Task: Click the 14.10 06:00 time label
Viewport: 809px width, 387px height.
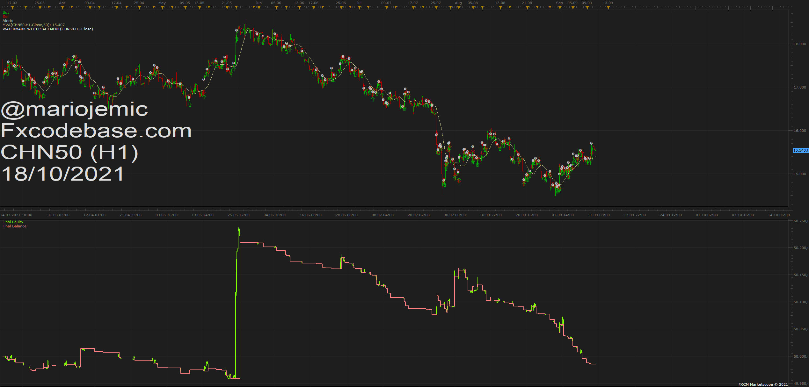Action: (x=779, y=215)
